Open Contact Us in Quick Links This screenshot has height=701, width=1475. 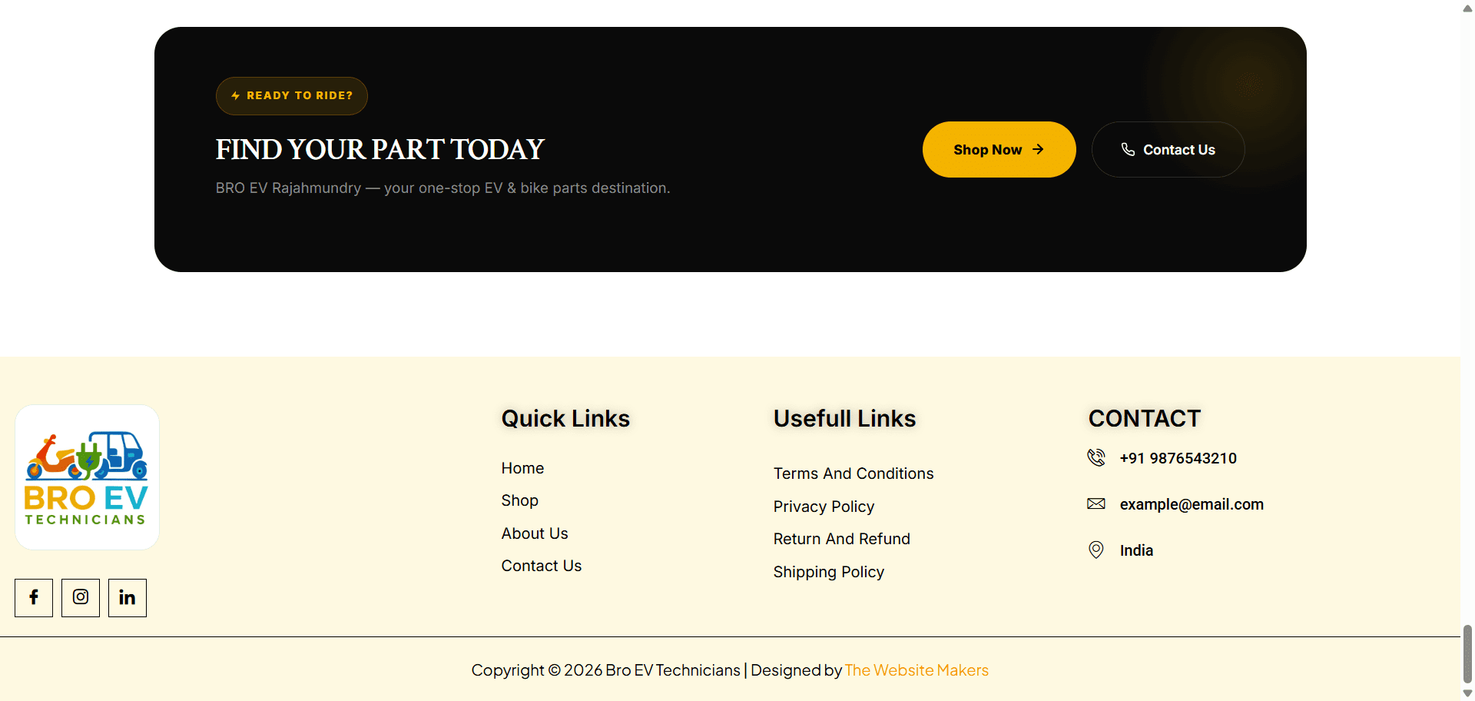(542, 566)
